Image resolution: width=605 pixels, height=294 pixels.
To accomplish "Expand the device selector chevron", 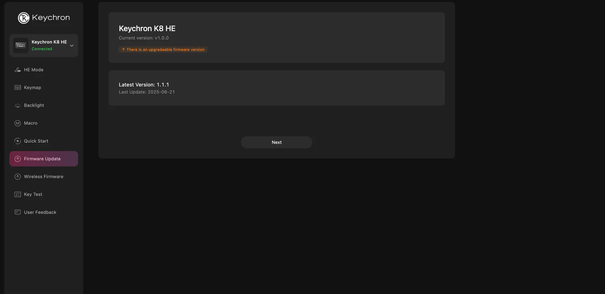I will click(72, 46).
